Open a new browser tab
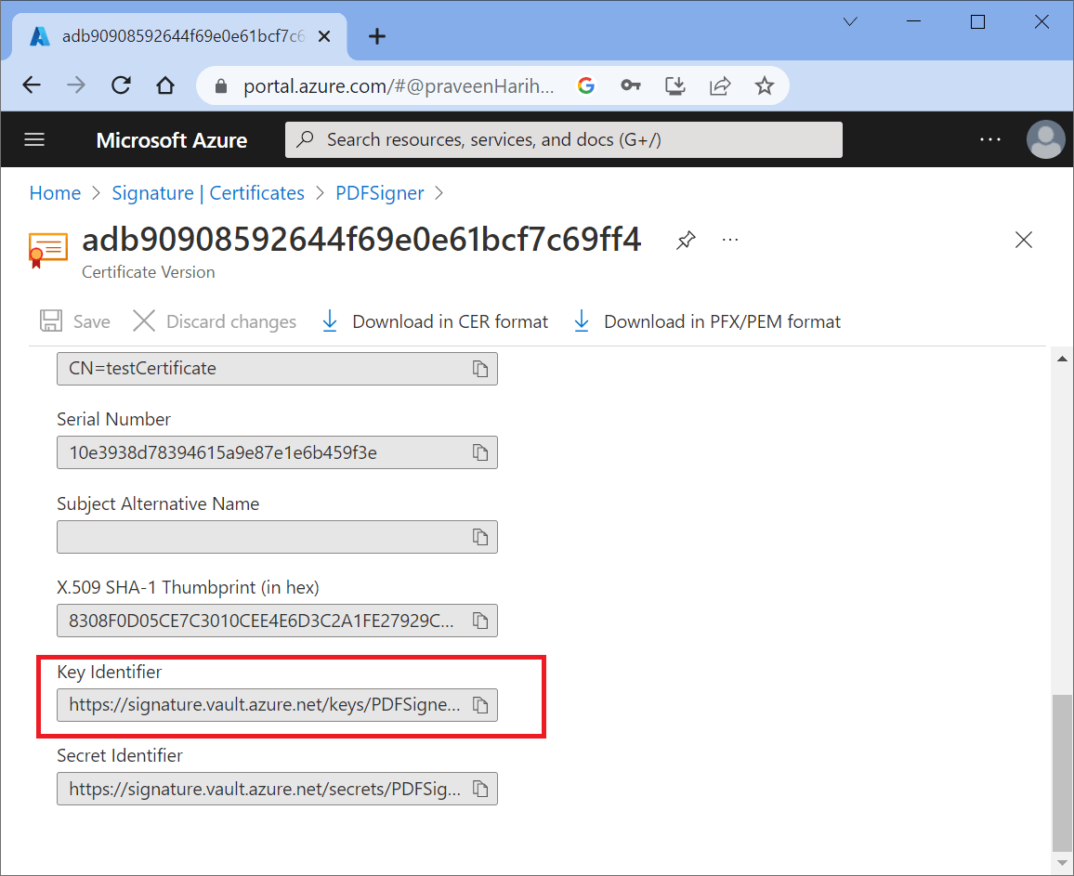 [376, 36]
